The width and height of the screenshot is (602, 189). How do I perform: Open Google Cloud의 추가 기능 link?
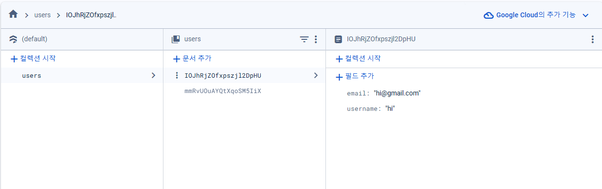coord(536,15)
